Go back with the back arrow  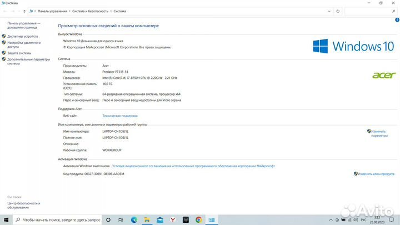[5, 11]
